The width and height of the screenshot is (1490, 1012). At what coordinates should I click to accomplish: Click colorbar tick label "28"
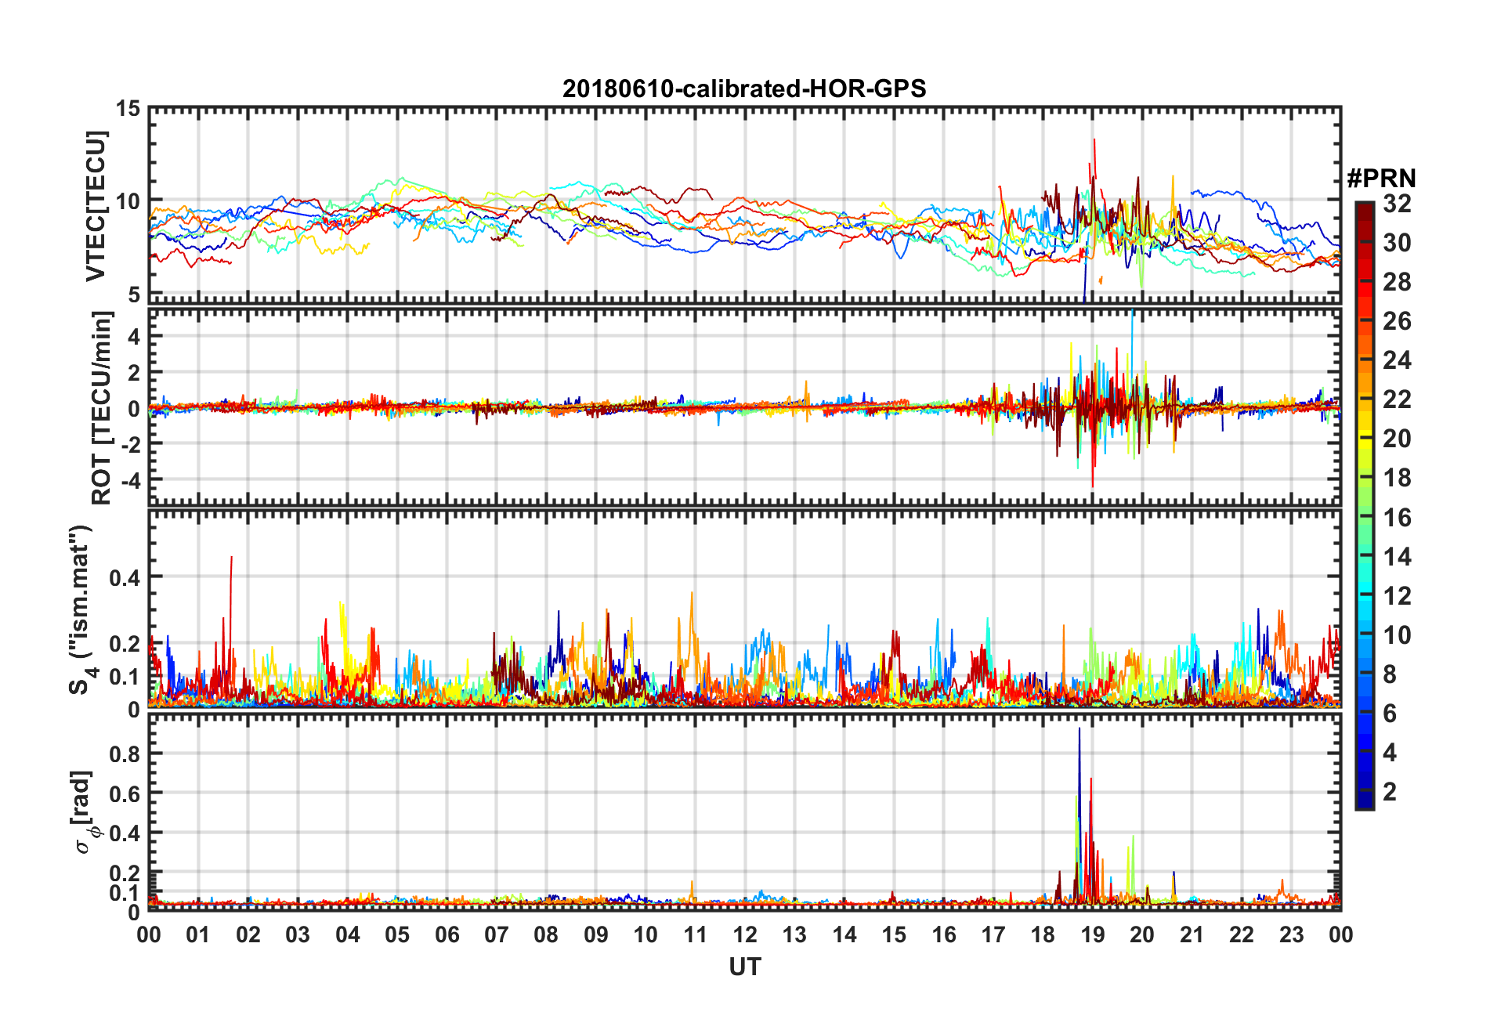tap(1397, 282)
